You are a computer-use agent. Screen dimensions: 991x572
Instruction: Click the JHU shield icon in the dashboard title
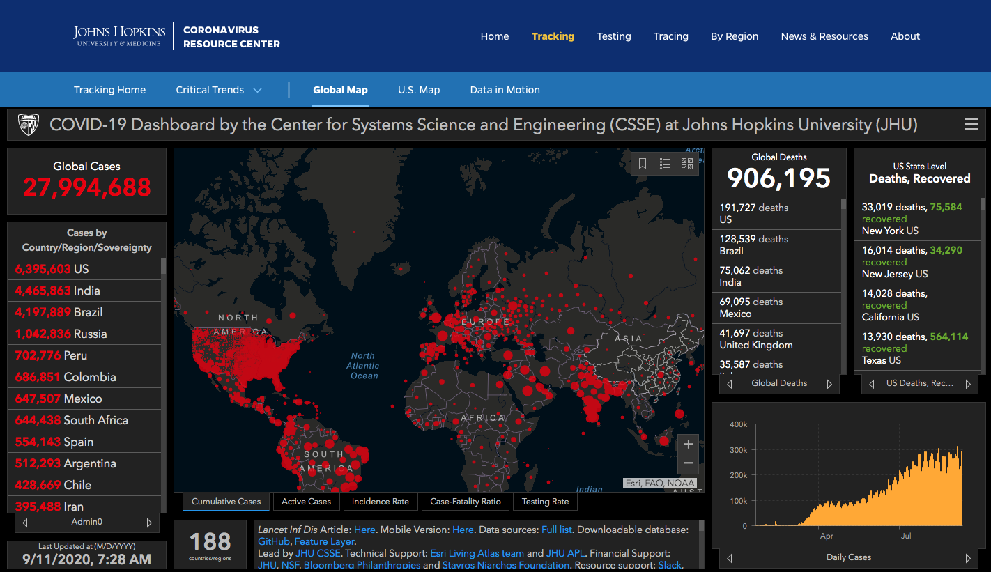click(29, 125)
